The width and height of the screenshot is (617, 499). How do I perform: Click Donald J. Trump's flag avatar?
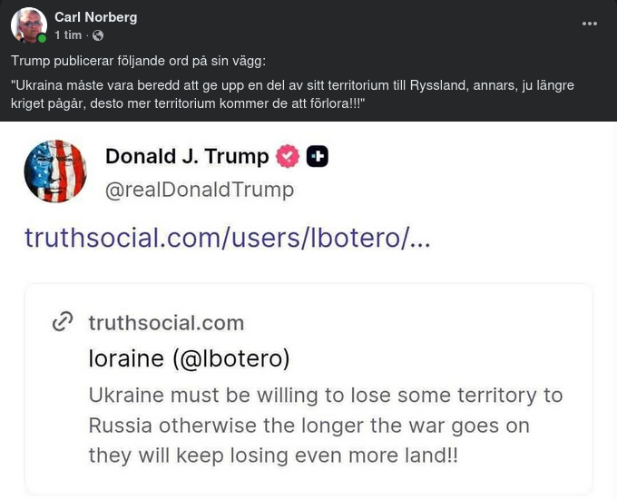(x=55, y=171)
